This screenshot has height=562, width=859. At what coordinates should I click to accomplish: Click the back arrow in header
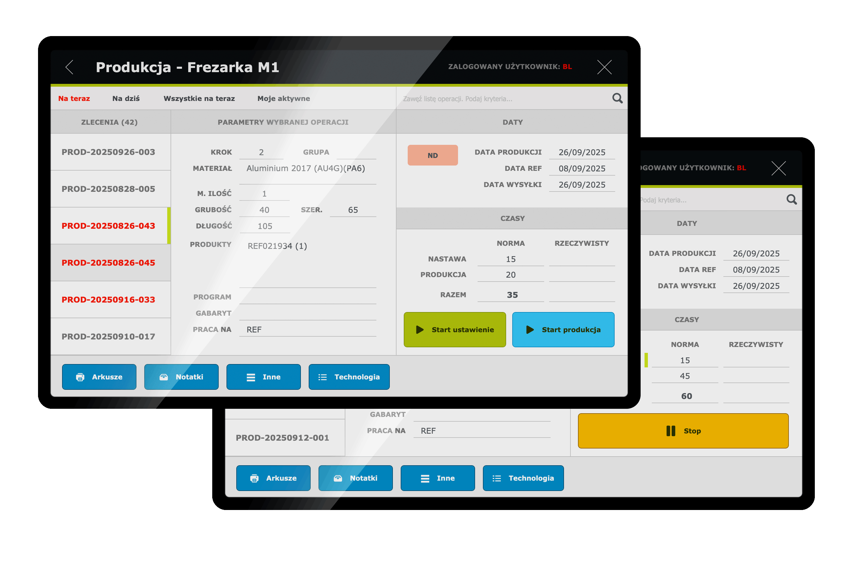pos(70,67)
